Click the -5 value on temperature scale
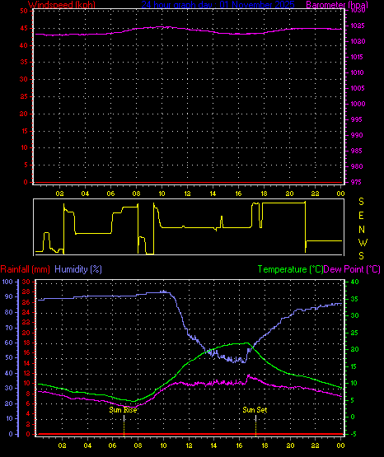Image resolution: width=384 pixels, height=457 pixels. point(354,434)
